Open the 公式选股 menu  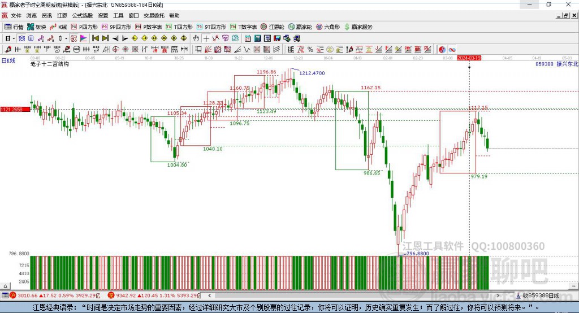coord(83,15)
